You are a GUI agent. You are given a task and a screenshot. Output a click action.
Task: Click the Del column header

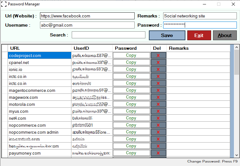158,48
